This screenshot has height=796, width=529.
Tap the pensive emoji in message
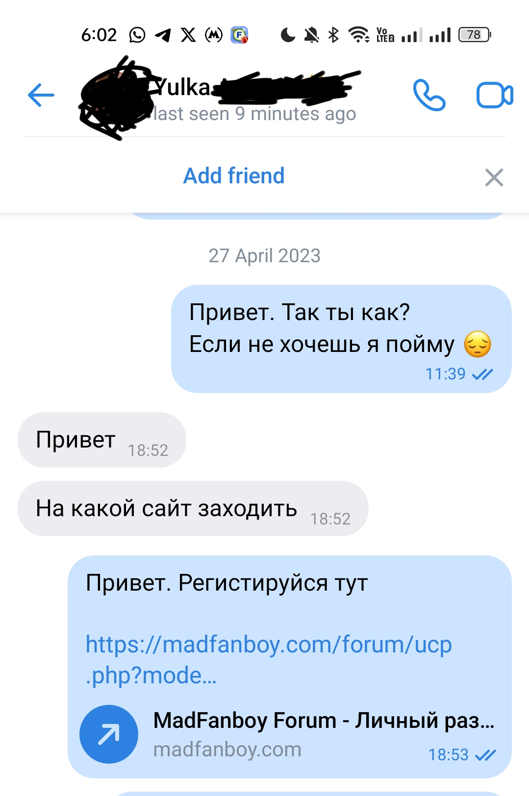click(478, 344)
